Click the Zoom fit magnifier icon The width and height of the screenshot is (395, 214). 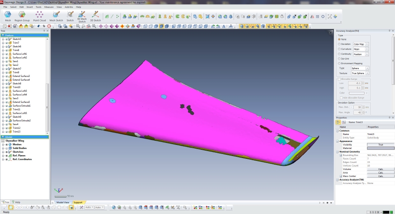click(78, 26)
